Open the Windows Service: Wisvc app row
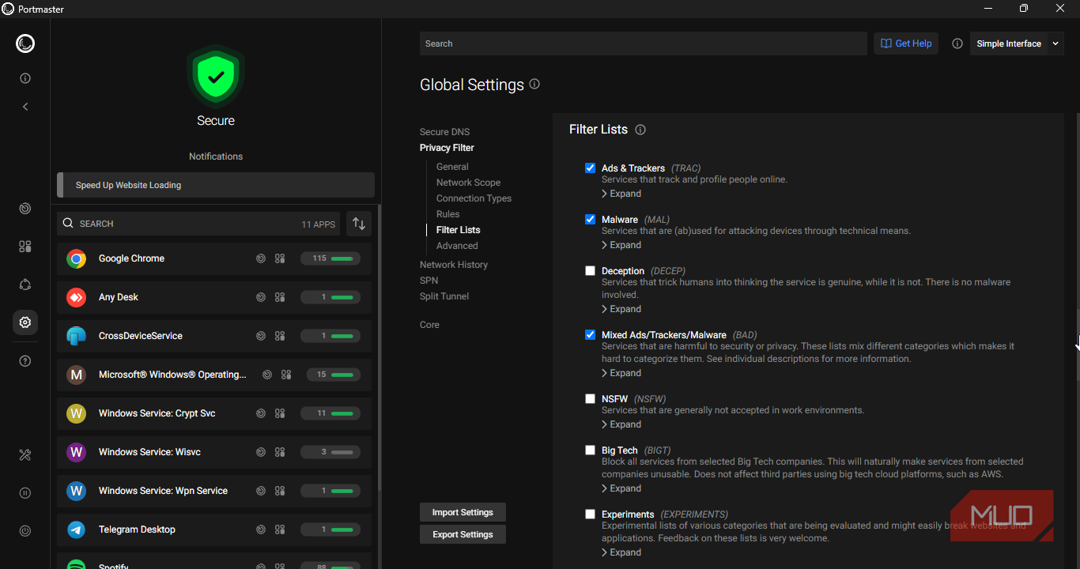1080x569 pixels. [x=214, y=452]
